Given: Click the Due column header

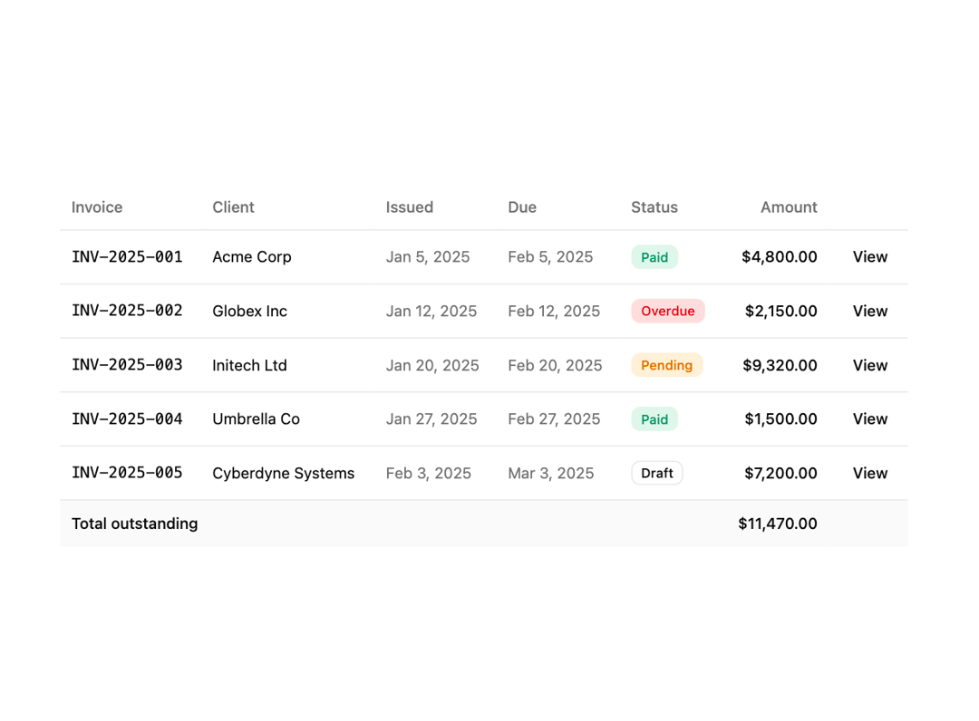Looking at the screenshot, I should pyautogui.click(x=522, y=207).
